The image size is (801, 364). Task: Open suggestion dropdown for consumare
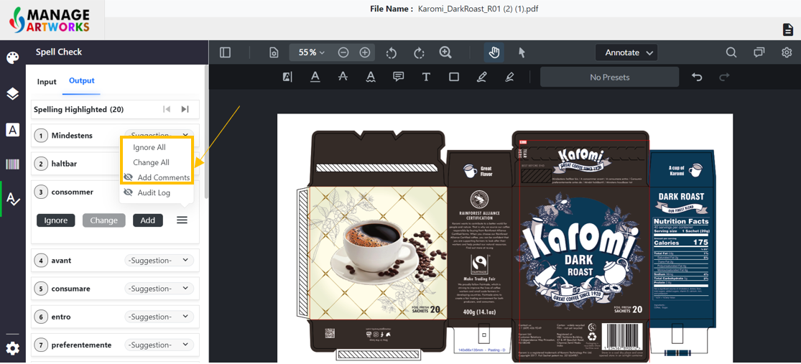click(159, 289)
